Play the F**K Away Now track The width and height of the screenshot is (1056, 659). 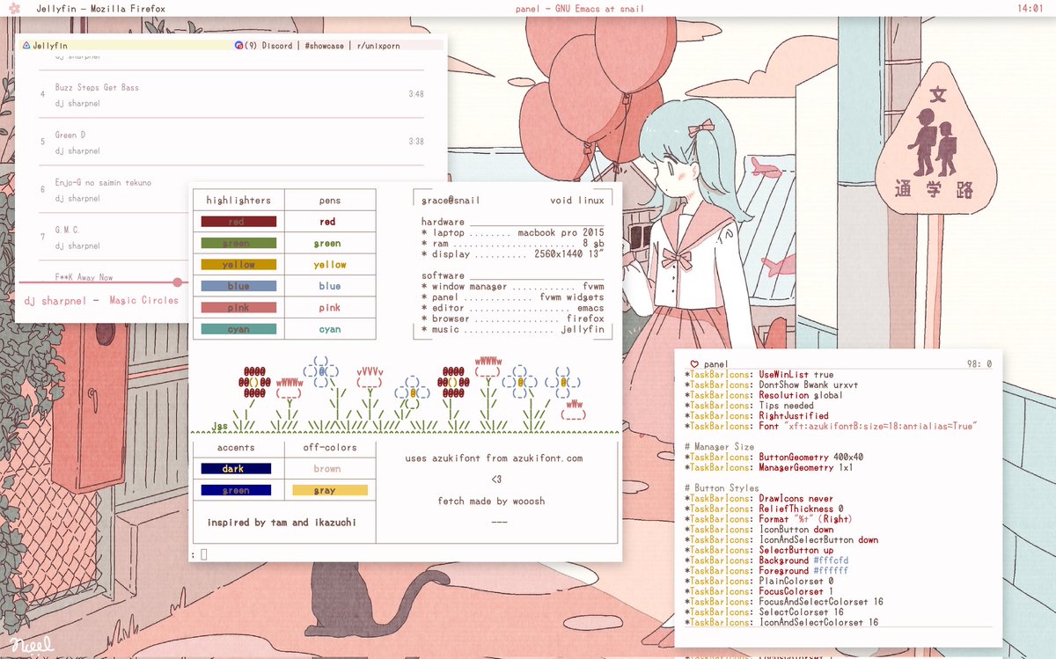pyautogui.click(x=84, y=277)
